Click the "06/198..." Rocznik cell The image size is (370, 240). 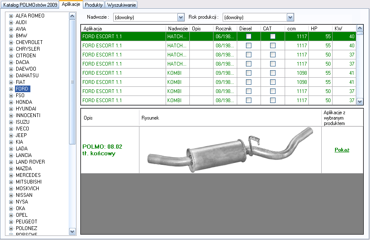[225, 36]
